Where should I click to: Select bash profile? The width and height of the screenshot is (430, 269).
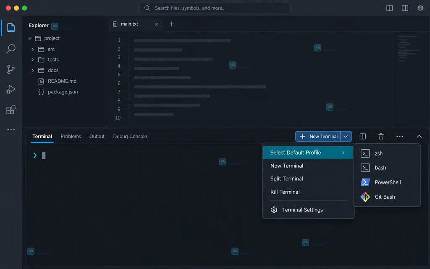click(x=387, y=168)
